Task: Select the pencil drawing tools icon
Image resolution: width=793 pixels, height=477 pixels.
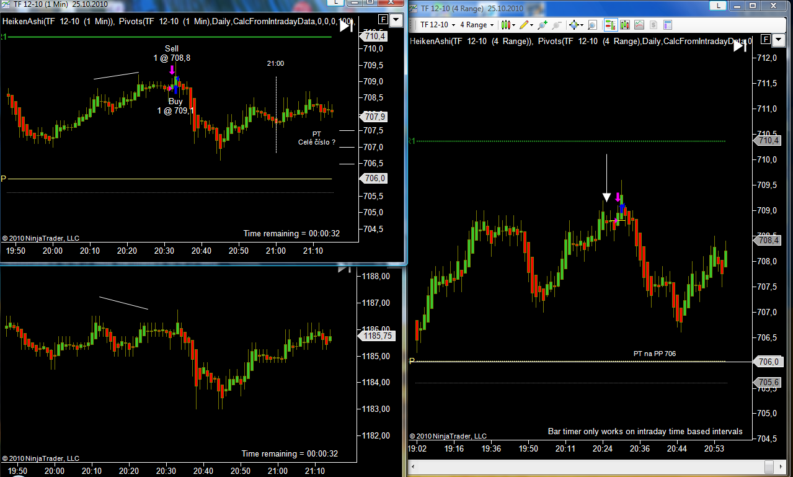Action: tap(523, 25)
